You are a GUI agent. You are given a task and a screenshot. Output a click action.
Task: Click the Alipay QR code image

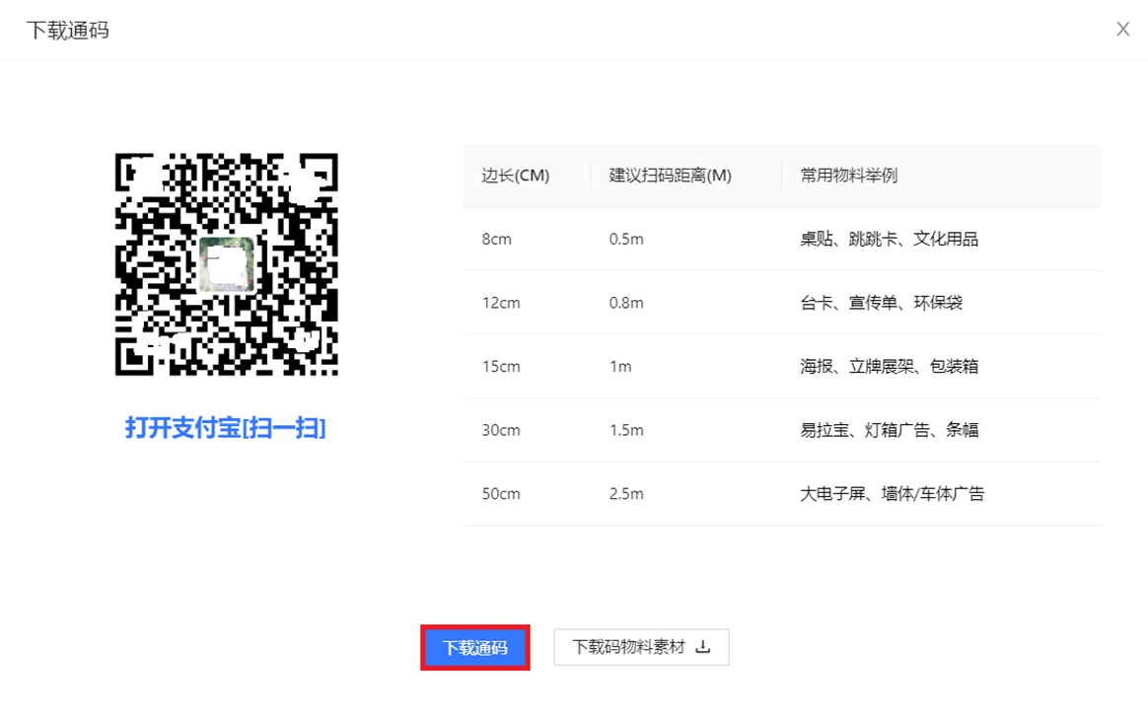[226, 264]
